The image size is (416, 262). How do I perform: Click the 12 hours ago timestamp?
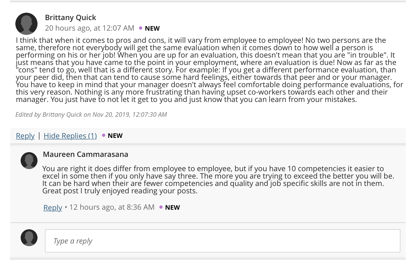(x=112, y=207)
